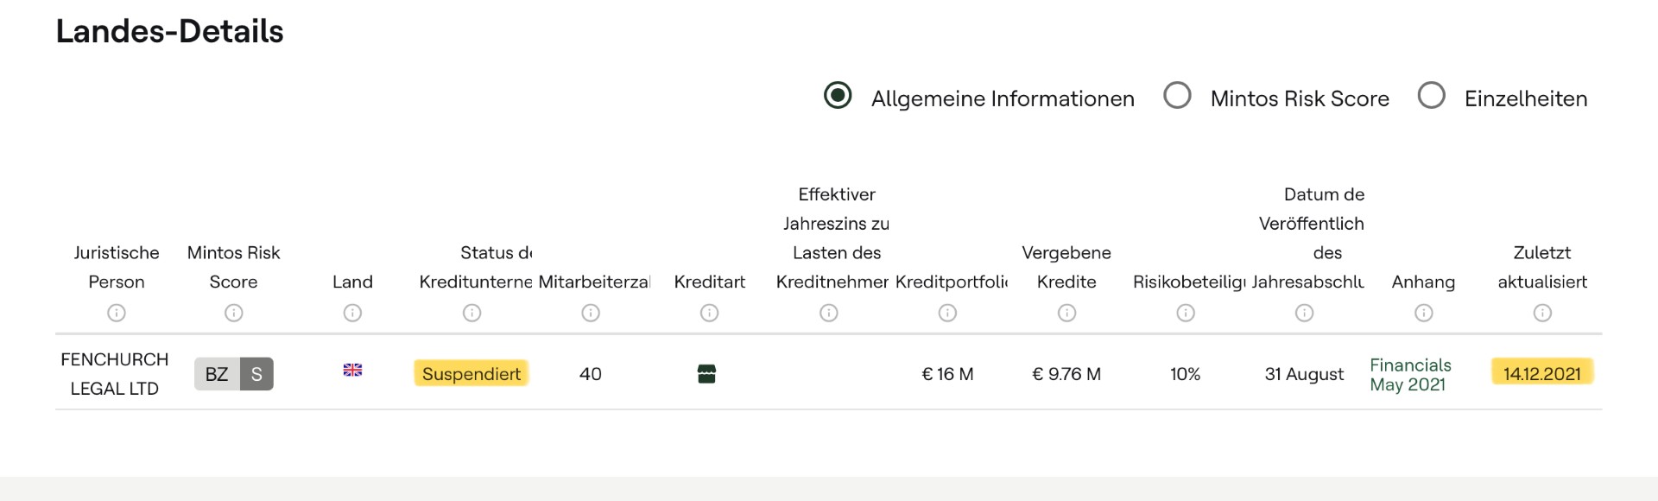
Task: Click the BZ risk score badge
Action: pyautogui.click(x=217, y=374)
